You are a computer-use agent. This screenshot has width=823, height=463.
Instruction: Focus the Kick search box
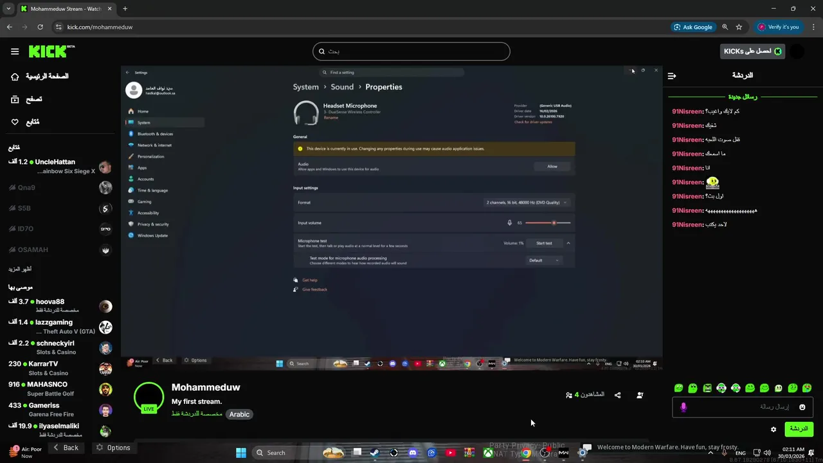point(411,51)
